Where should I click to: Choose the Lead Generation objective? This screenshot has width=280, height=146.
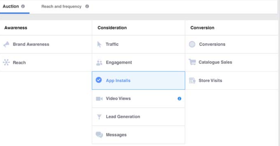click(x=123, y=117)
